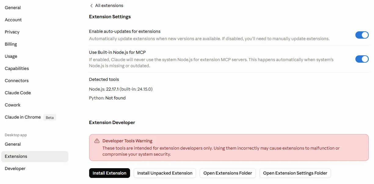Toggle Use Built-in Node.js for MCP switch
Image resolution: width=374 pixels, height=184 pixels.
362,59
